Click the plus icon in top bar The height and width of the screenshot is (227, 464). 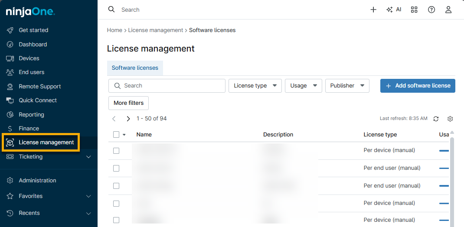(373, 10)
